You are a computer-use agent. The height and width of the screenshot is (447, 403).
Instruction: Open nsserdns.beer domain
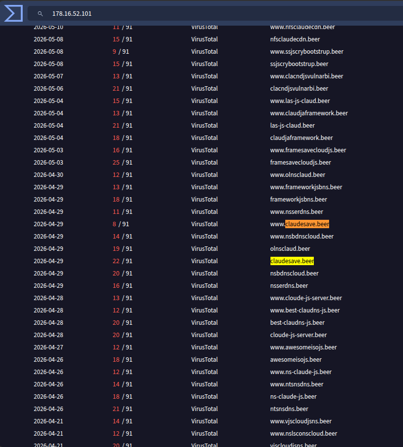(289, 285)
